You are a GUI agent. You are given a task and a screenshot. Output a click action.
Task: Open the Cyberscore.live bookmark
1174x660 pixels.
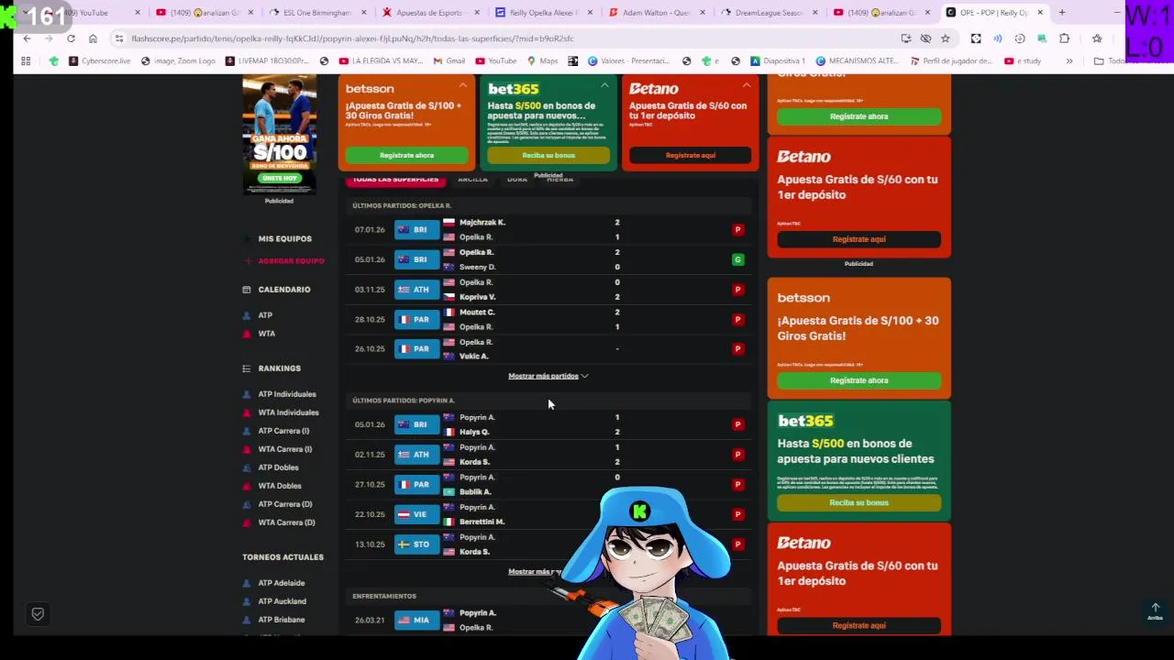99,61
